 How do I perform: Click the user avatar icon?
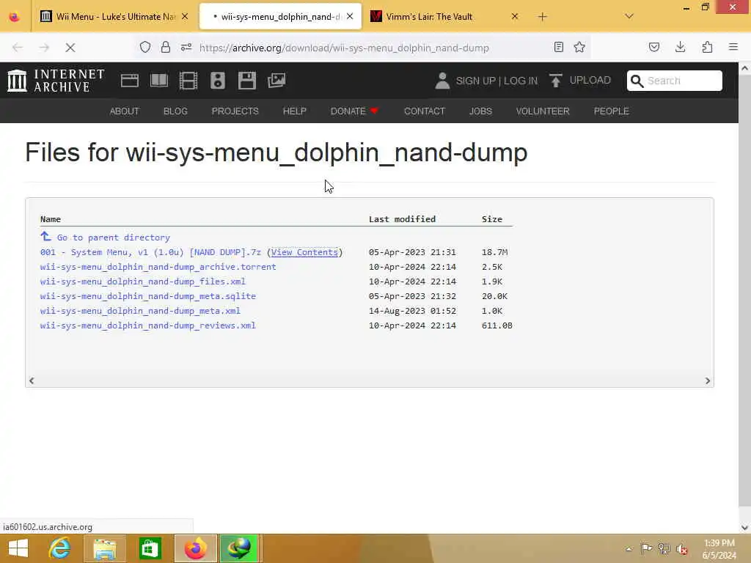coord(442,81)
